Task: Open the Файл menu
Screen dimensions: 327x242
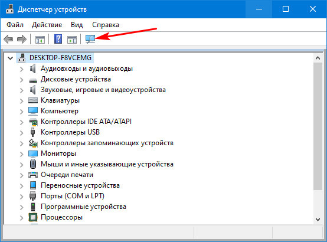Action: pyautogui.click(x=15, y=25)
